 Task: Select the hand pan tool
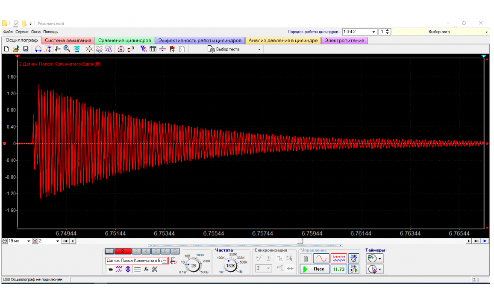58,49
